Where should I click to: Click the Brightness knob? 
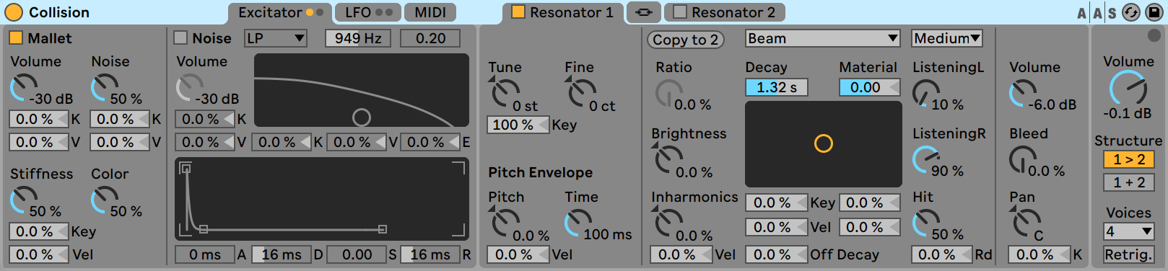[668, 160]
